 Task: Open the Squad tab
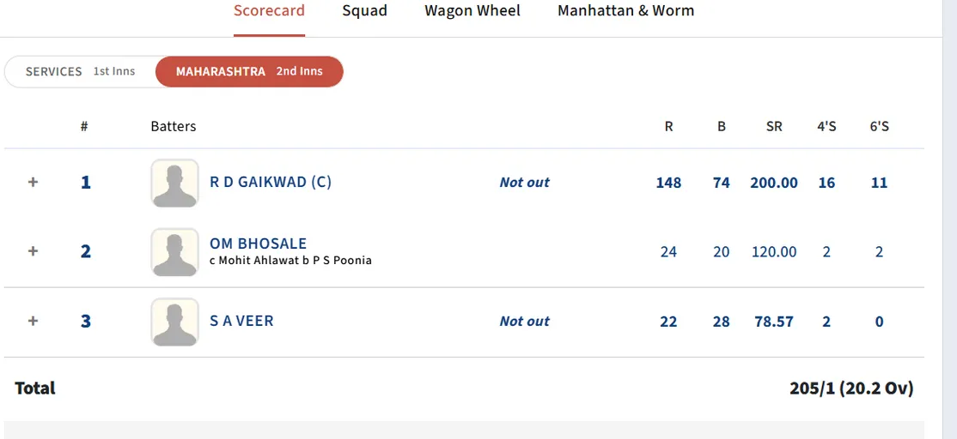tap(364, 11)
